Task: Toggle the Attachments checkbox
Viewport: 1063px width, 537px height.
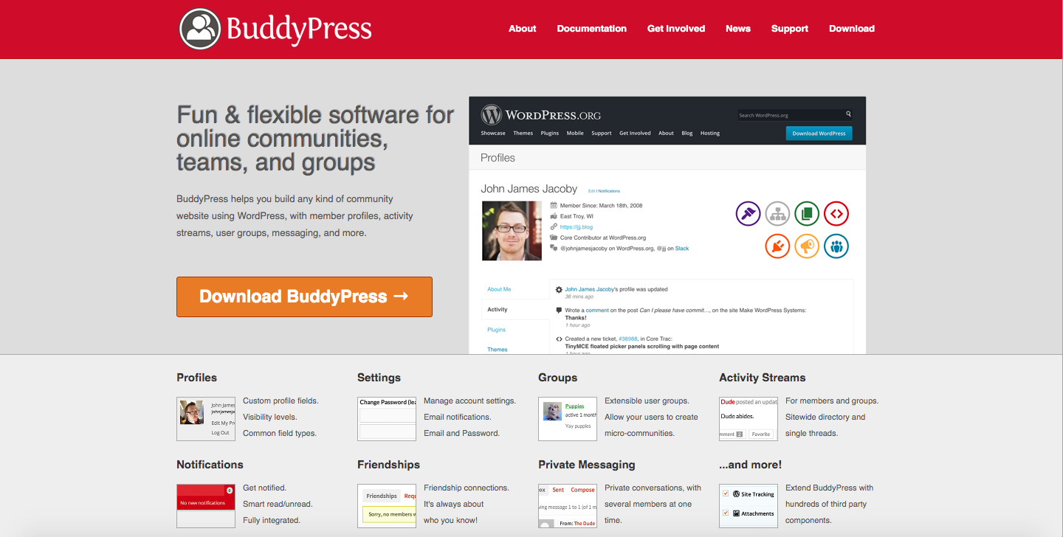Action: coord(726,513)
